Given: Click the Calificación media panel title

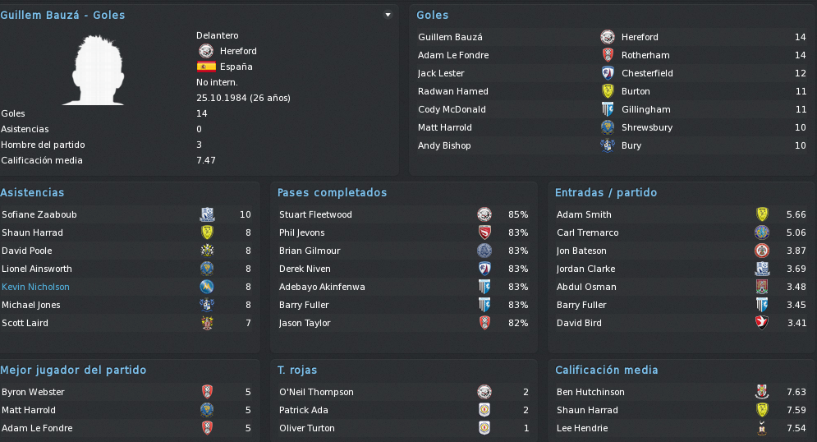Looking at the screenshot, I should 607,370.
